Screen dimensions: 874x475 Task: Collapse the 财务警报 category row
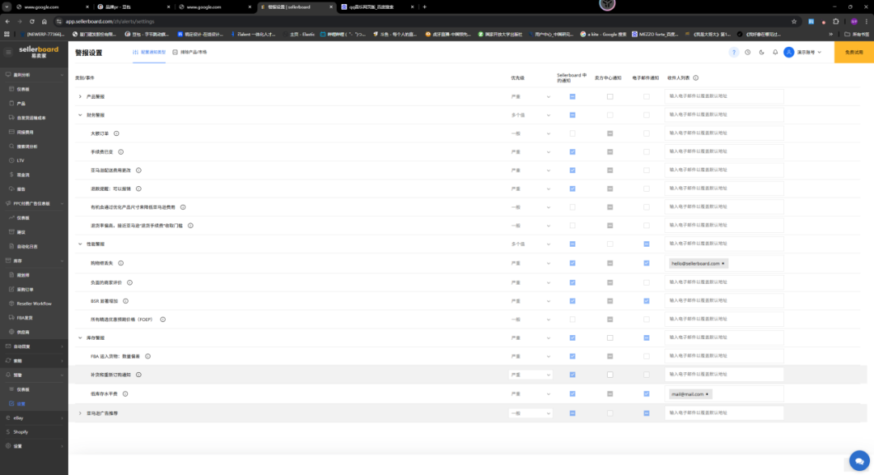(80, 116)
